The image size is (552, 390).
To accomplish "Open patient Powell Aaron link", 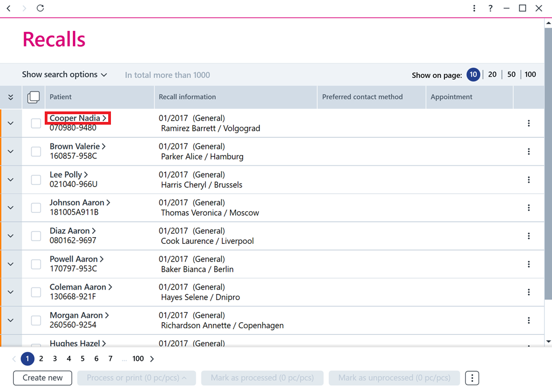I will 76,259.
